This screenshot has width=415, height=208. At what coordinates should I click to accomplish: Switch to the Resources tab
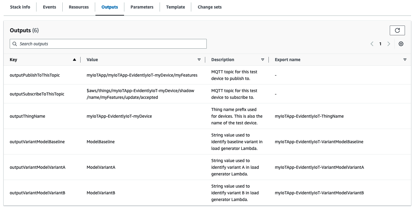click(78, 7)
